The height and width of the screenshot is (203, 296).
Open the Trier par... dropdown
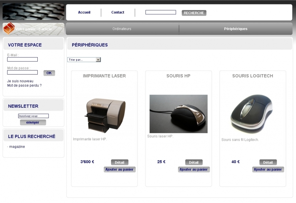84,60
